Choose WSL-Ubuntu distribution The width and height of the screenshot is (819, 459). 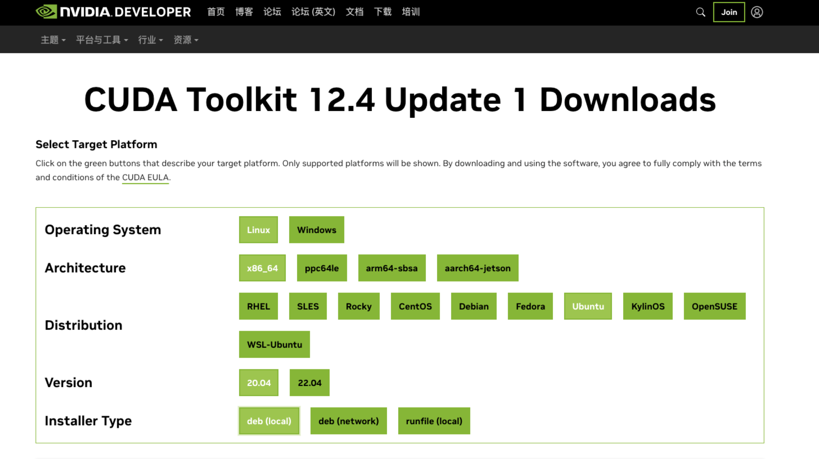(275, 345)
